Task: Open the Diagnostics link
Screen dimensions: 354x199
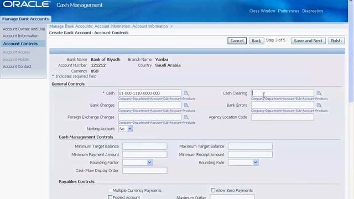Action: coord(313,11)
